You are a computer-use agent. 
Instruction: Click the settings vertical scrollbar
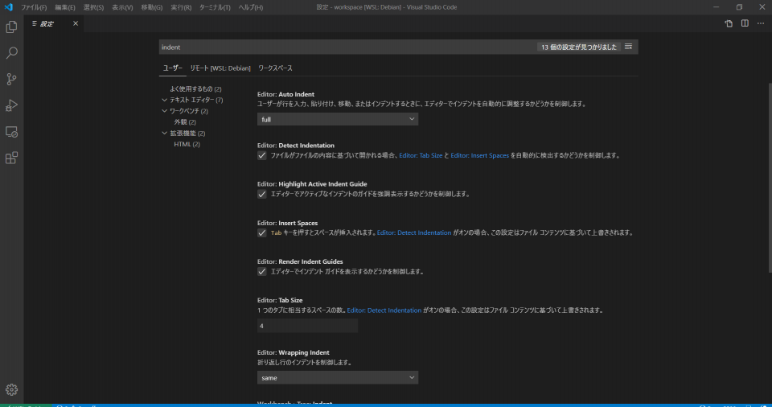click(x=770, y=178)
